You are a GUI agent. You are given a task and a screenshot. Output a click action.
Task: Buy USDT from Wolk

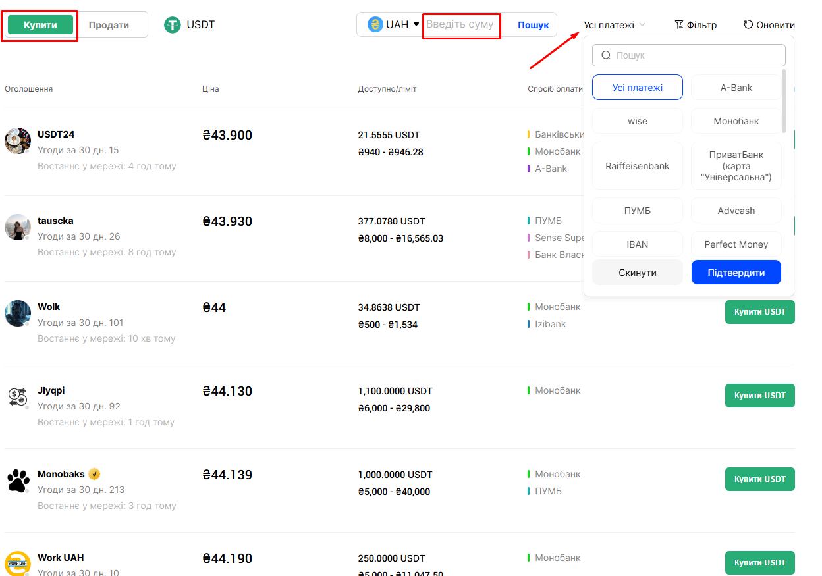[760, 312]
